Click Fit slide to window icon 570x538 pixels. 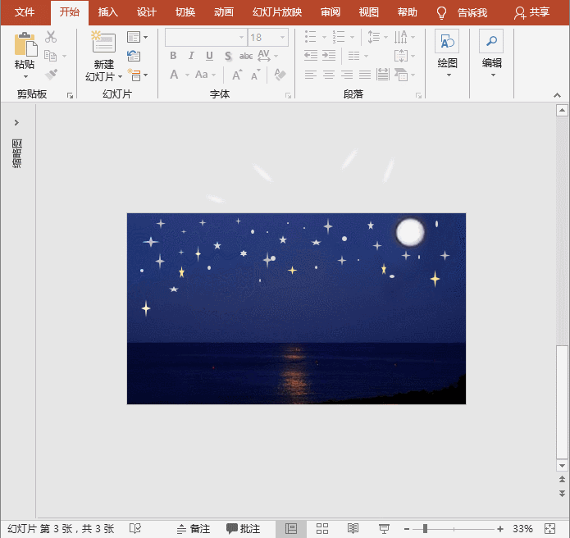[550, 528]
